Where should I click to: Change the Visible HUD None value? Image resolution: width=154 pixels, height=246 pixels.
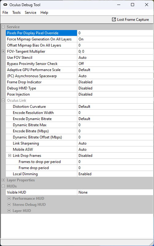point(115,192)
